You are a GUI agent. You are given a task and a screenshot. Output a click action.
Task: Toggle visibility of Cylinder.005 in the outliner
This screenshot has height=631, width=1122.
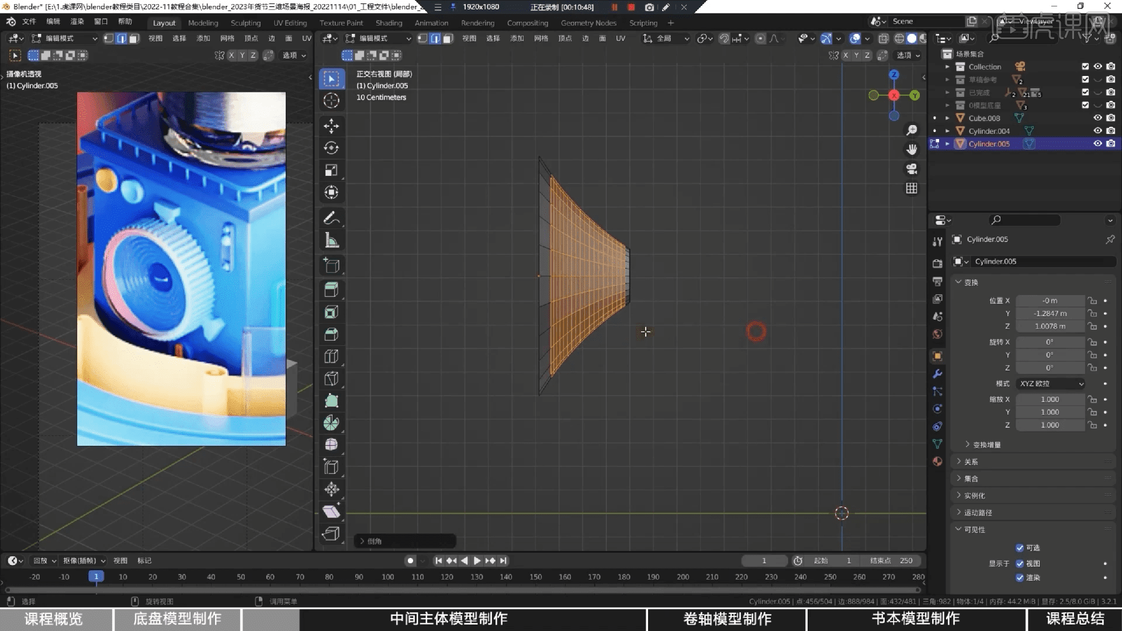click(1098, 144)
